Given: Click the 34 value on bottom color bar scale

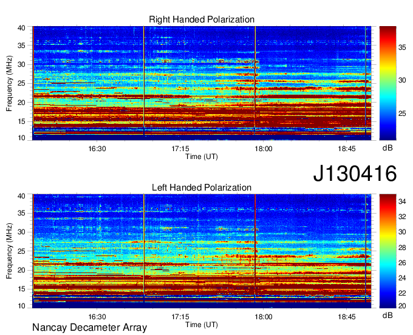Looking at the screenshot, I should 402,201.
